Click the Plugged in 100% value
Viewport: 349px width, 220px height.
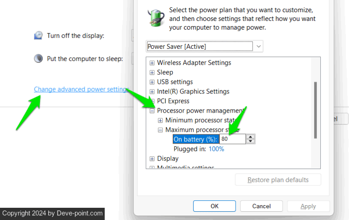(x=216, y=149)
